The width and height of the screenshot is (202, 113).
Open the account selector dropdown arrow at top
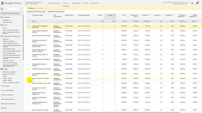point(44,3)
